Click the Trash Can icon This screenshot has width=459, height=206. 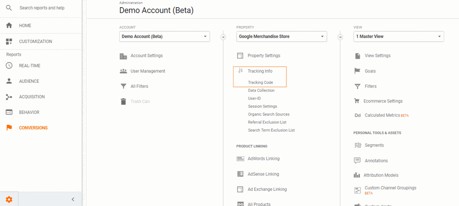click(123, 102)
